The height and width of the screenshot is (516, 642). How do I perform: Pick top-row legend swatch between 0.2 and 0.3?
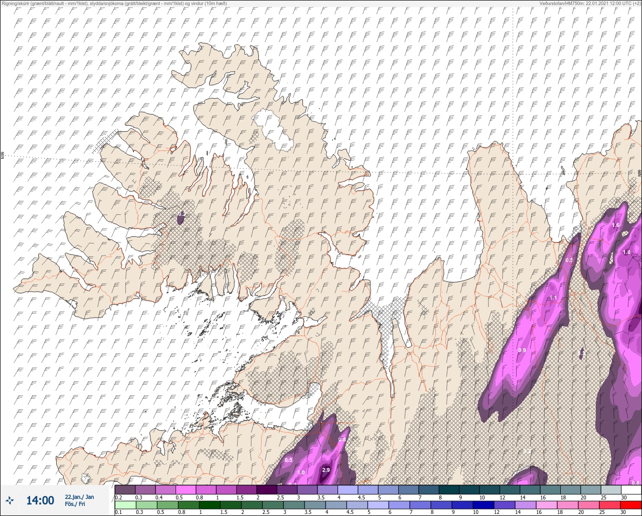click(125, 489)
